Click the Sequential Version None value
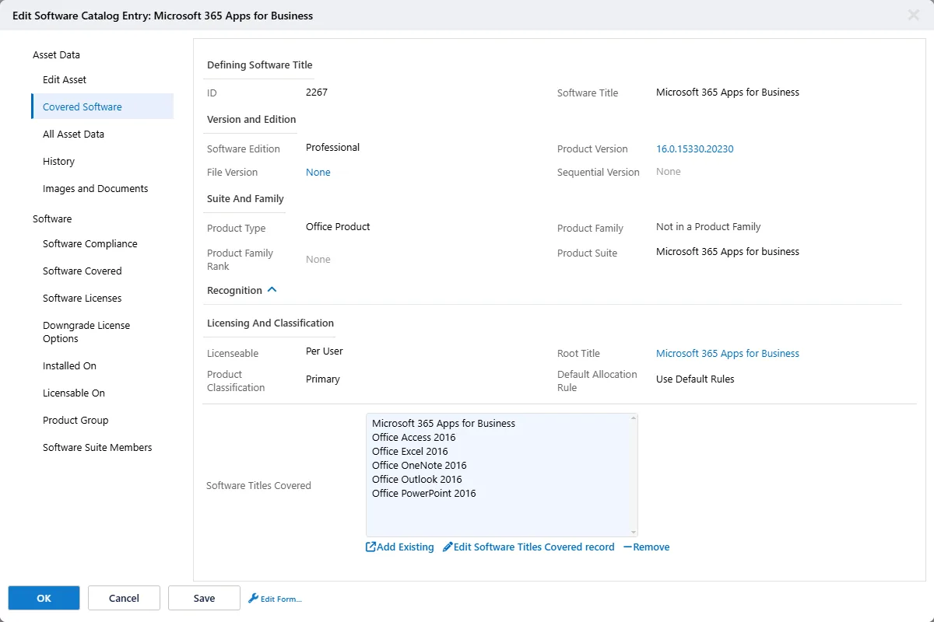Image resolution: width=934 pixels, height=622 pixels. 669,171
